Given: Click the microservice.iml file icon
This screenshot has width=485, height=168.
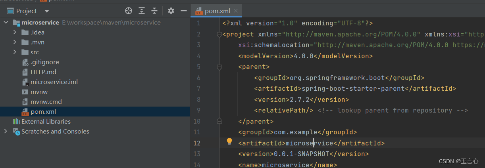Looking at the screenshot, I should 25,82.
